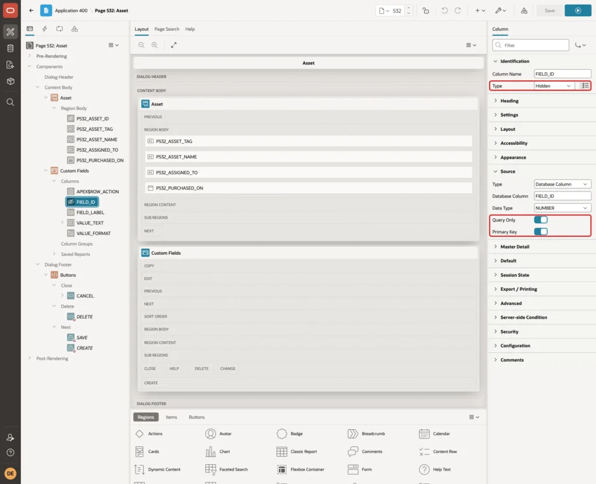Open the administration user icon in the sidebar

10,437
